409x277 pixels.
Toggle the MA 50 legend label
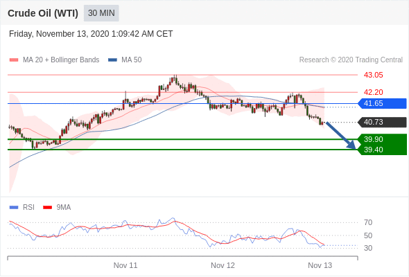(x=132, y=60)
